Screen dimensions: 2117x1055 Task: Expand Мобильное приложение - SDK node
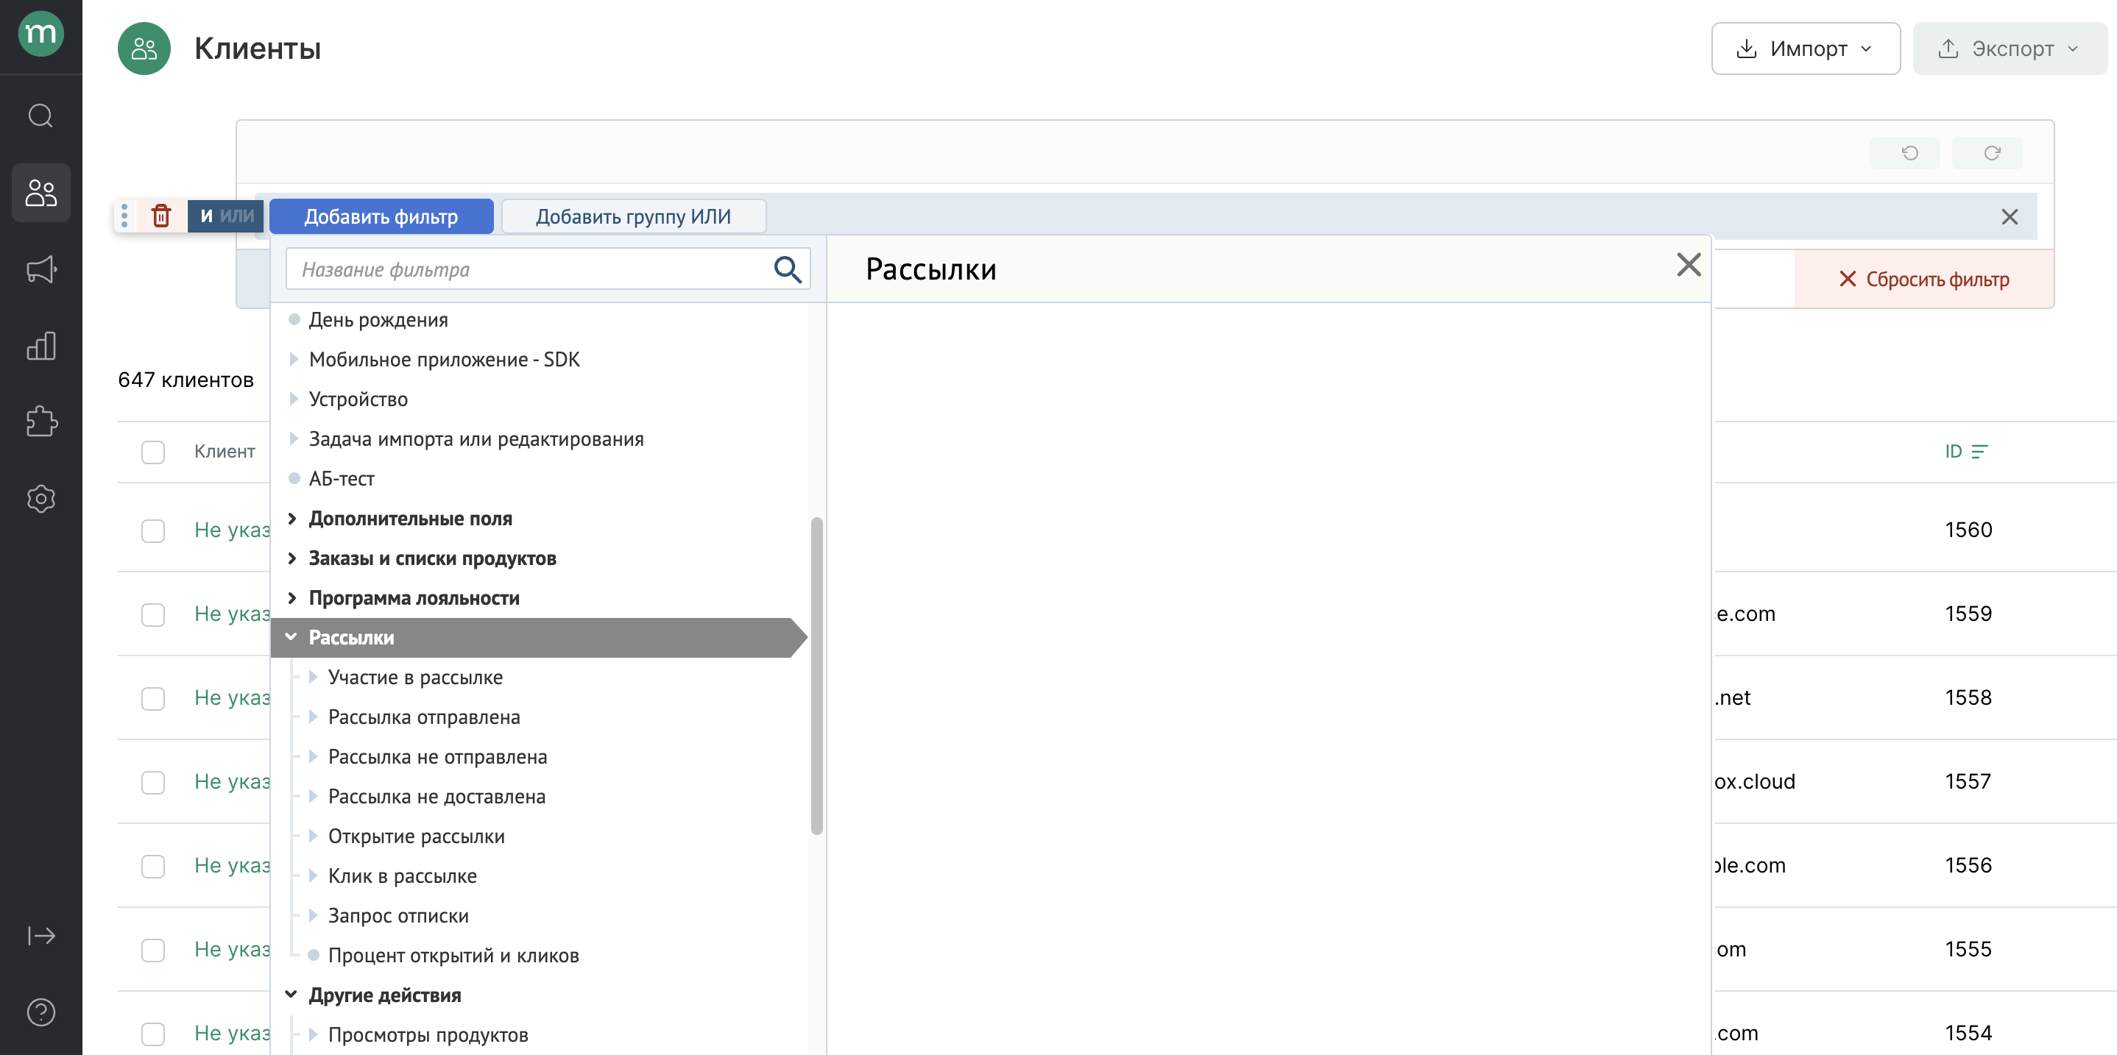(294, 359)
